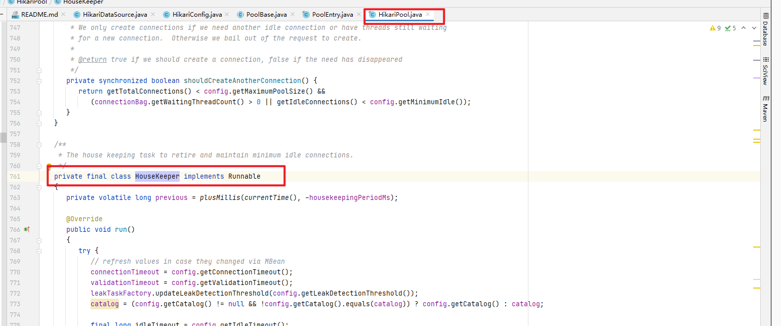Click the purple error stripe marker
Viewport: 781px width, 326px height.
(x=757, y=77)
